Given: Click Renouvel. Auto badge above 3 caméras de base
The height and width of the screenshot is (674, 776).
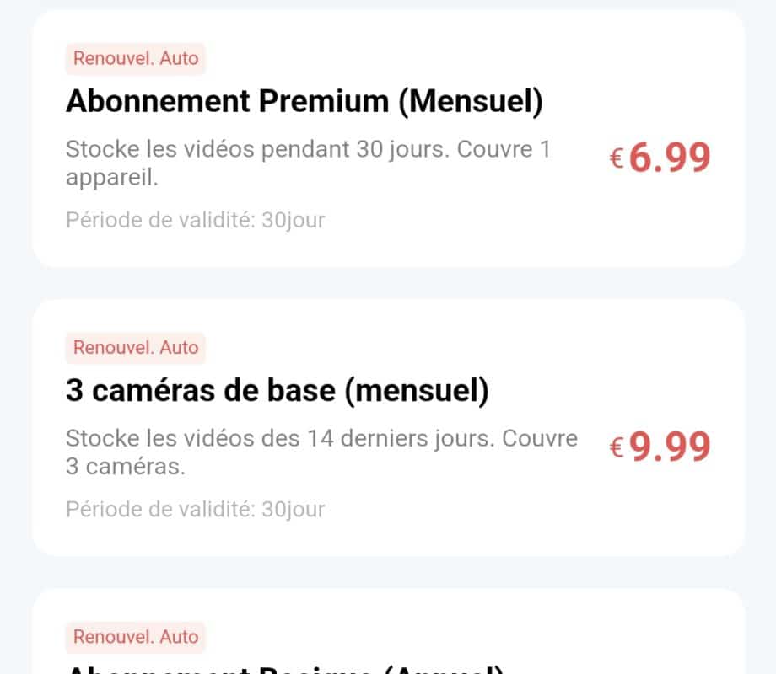Looking at the screenshot, I should click(136, 348).
